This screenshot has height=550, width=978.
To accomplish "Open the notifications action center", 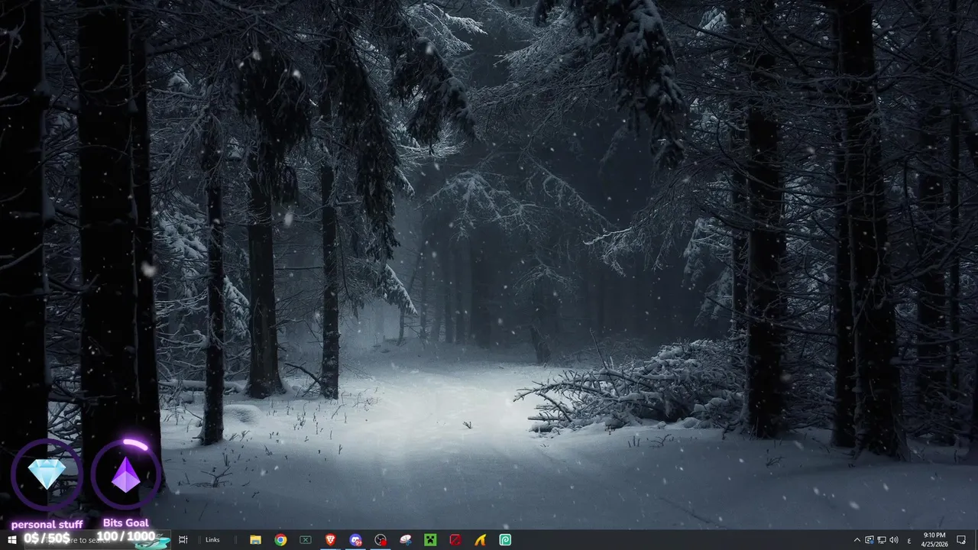I will tap(961, 540).
